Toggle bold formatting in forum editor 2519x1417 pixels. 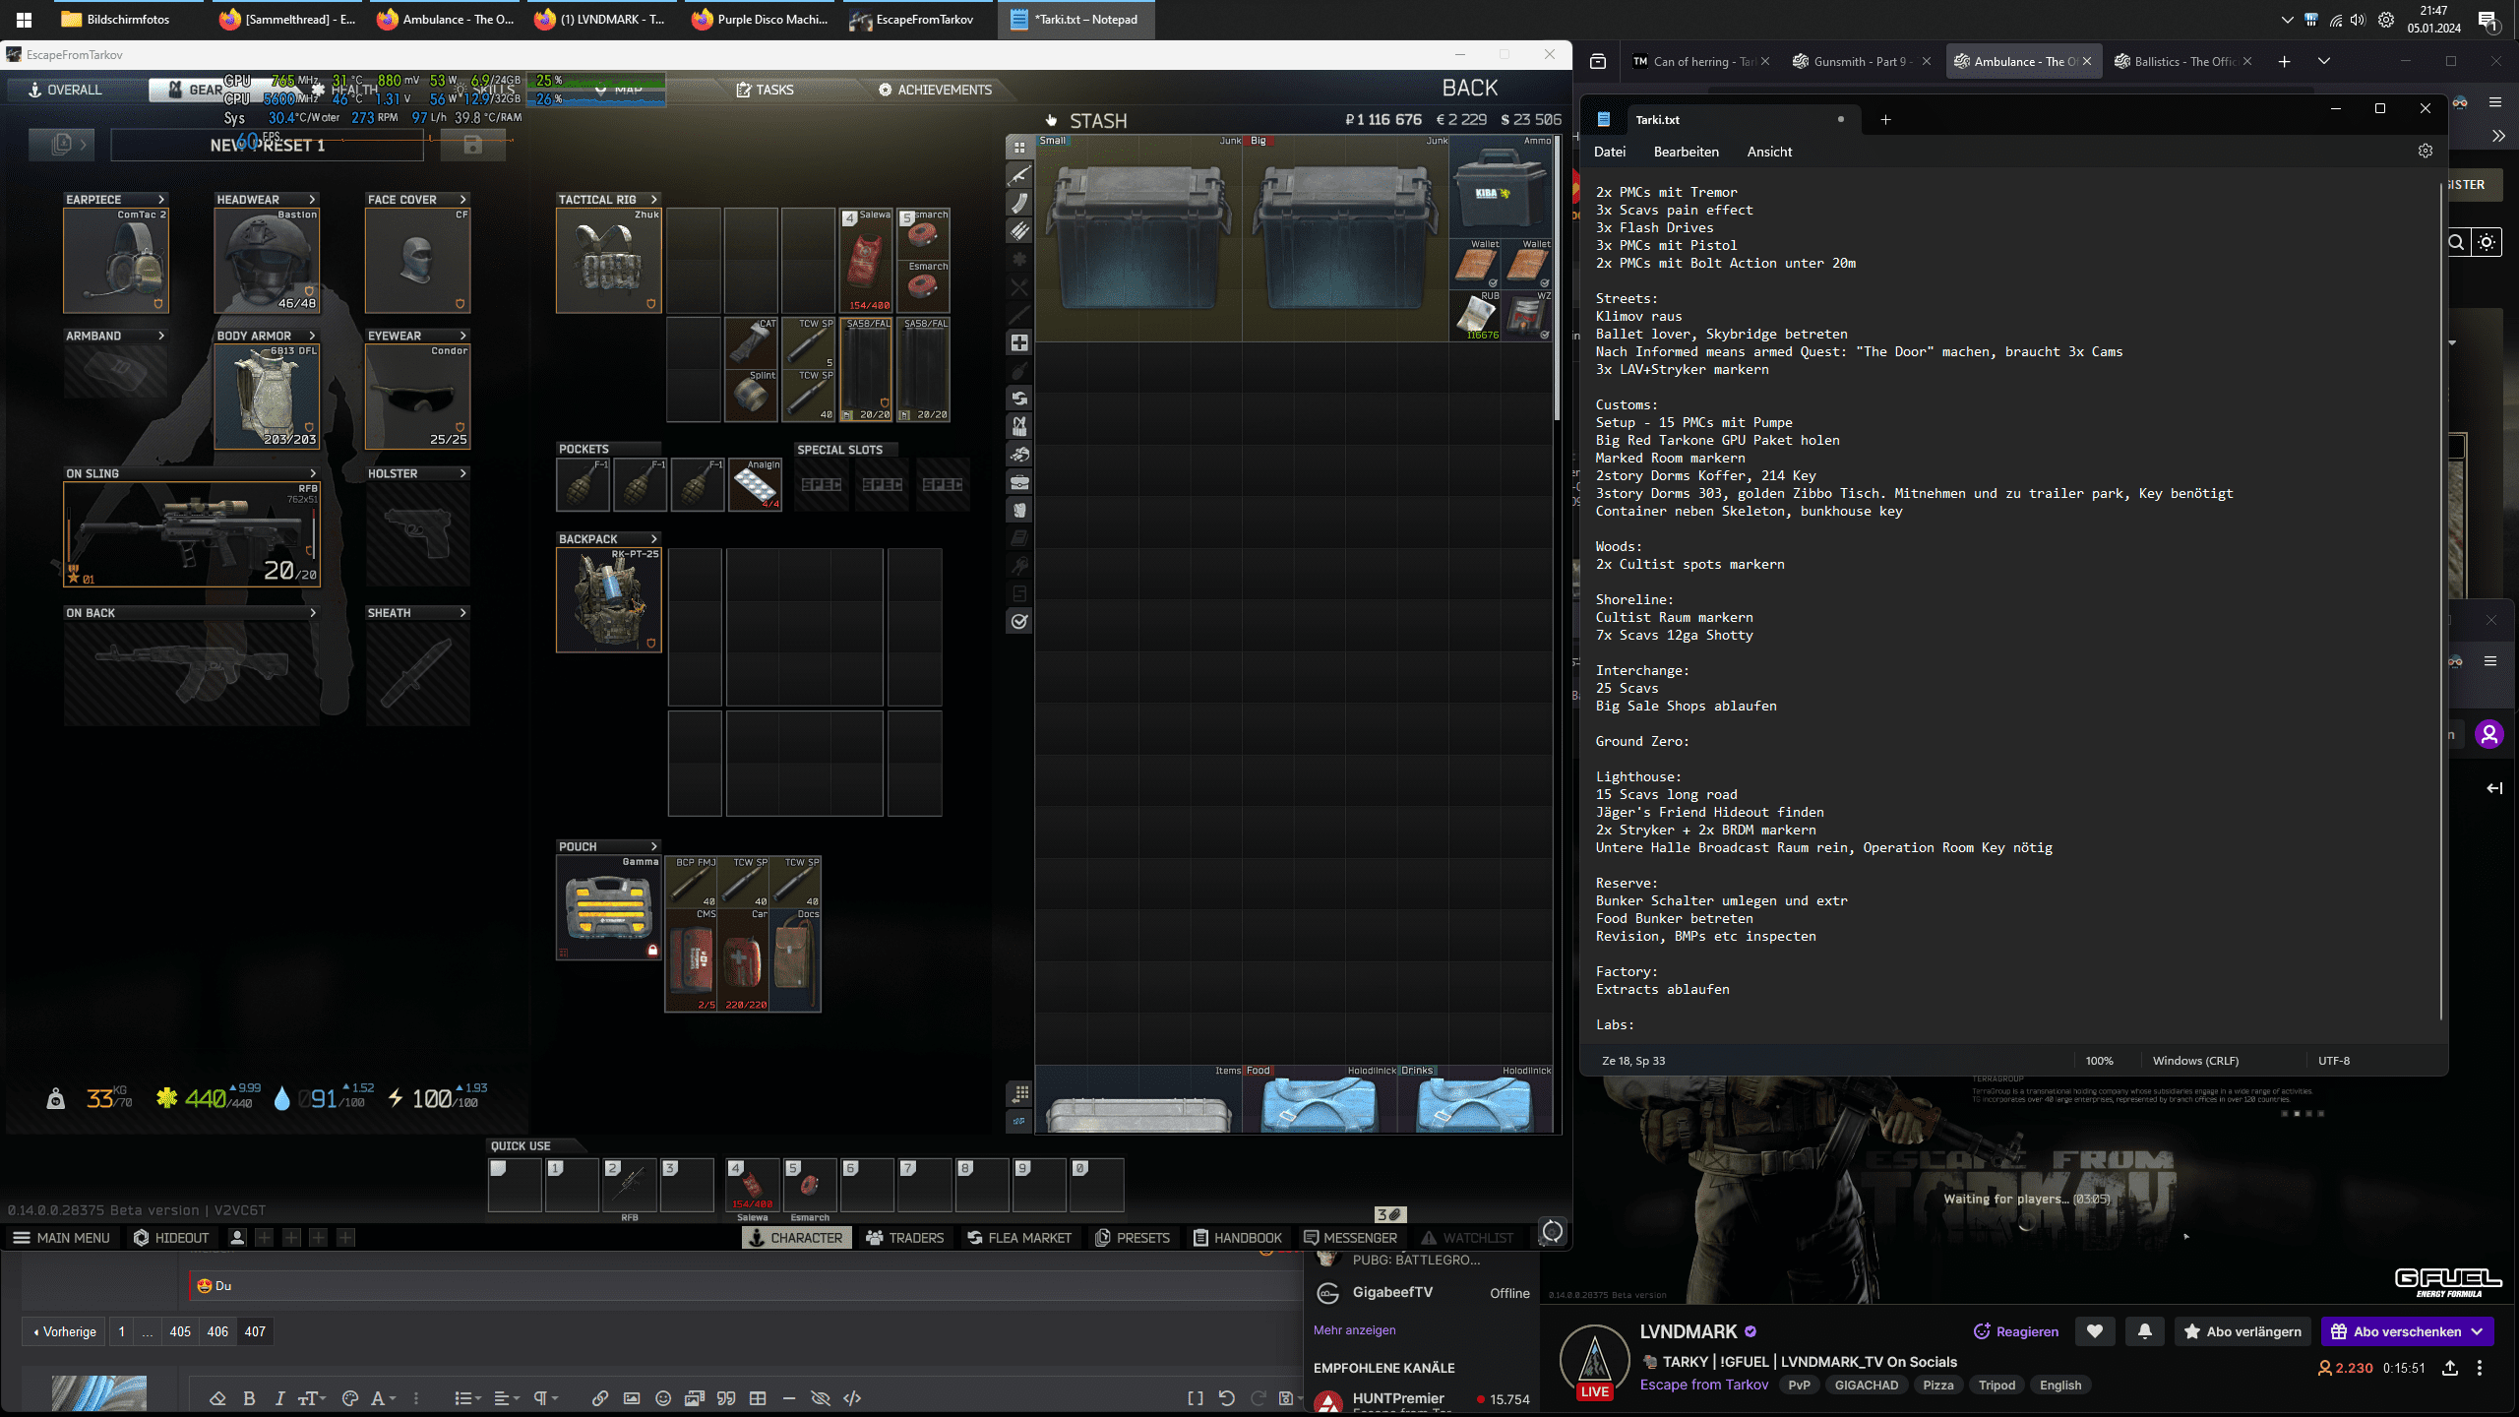pyautogui.click(x=249, y=1397)
